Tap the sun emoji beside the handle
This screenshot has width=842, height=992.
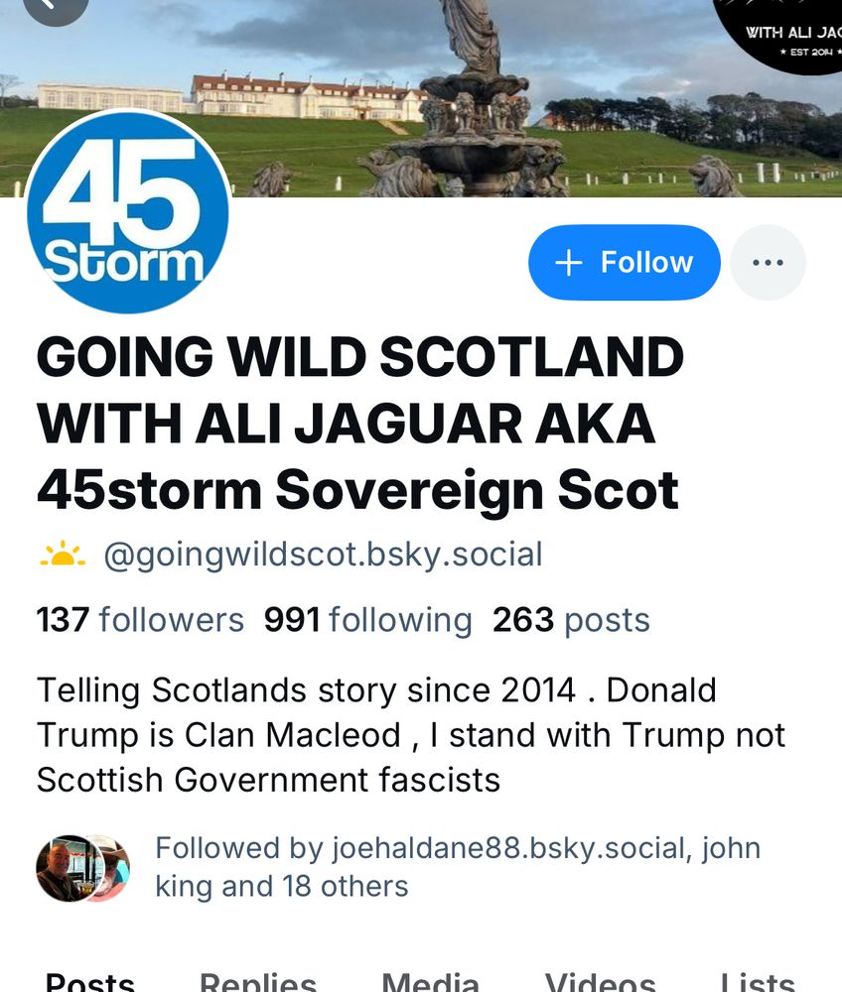pyautogui.click(x=62, y=555)
